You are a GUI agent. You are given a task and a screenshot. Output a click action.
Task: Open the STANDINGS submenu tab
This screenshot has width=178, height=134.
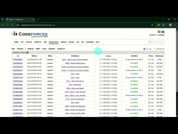[x=52, y=49]
